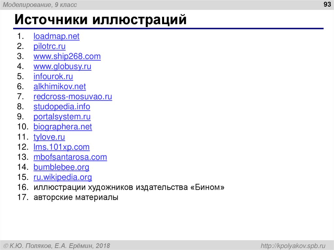
Task: Click the redcross-mosuvao.ru hyperlink
Action: 72,97
